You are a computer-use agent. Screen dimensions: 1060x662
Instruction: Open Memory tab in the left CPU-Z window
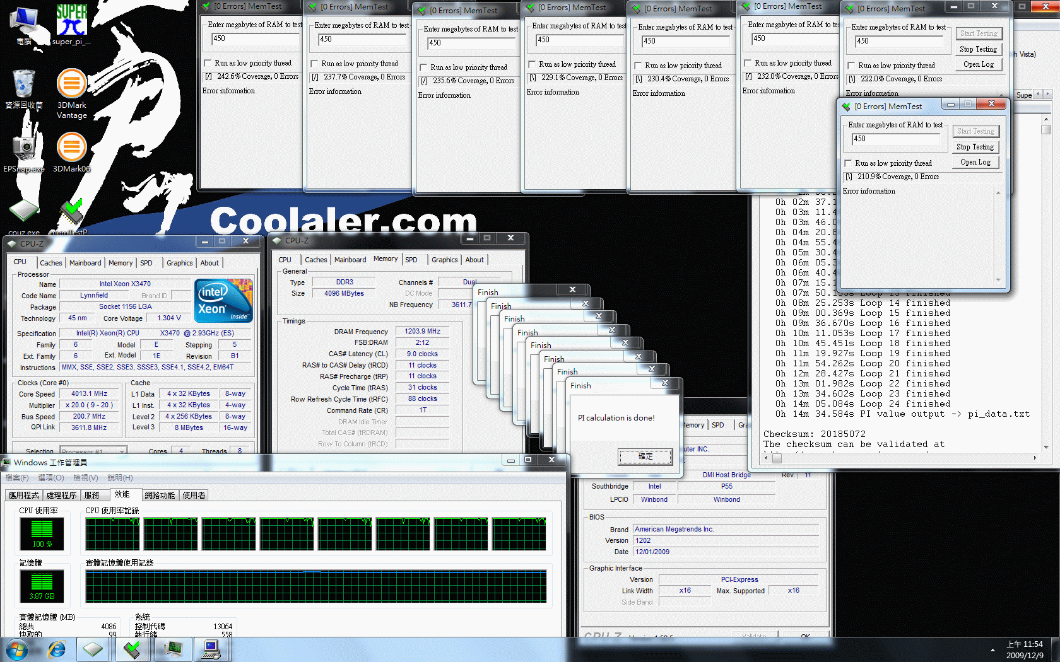(121, 263)
